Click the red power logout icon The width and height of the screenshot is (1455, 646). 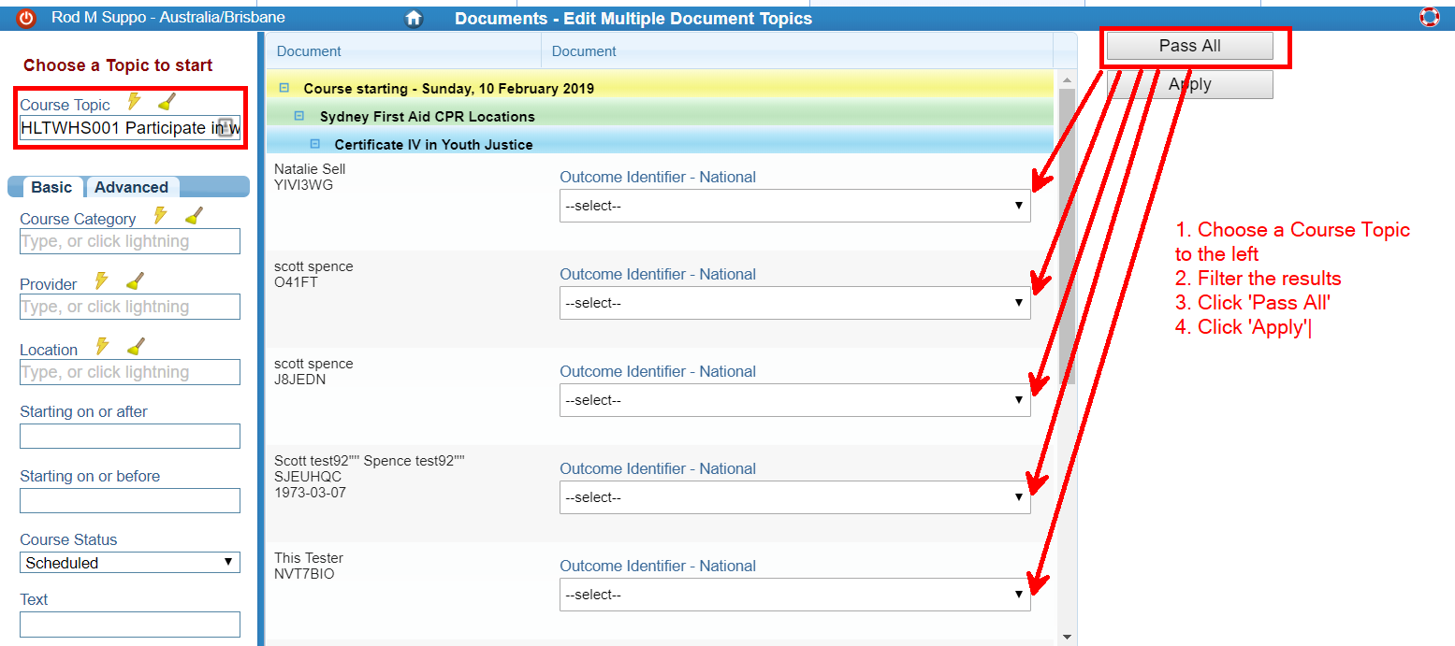(x=26, y=18)
